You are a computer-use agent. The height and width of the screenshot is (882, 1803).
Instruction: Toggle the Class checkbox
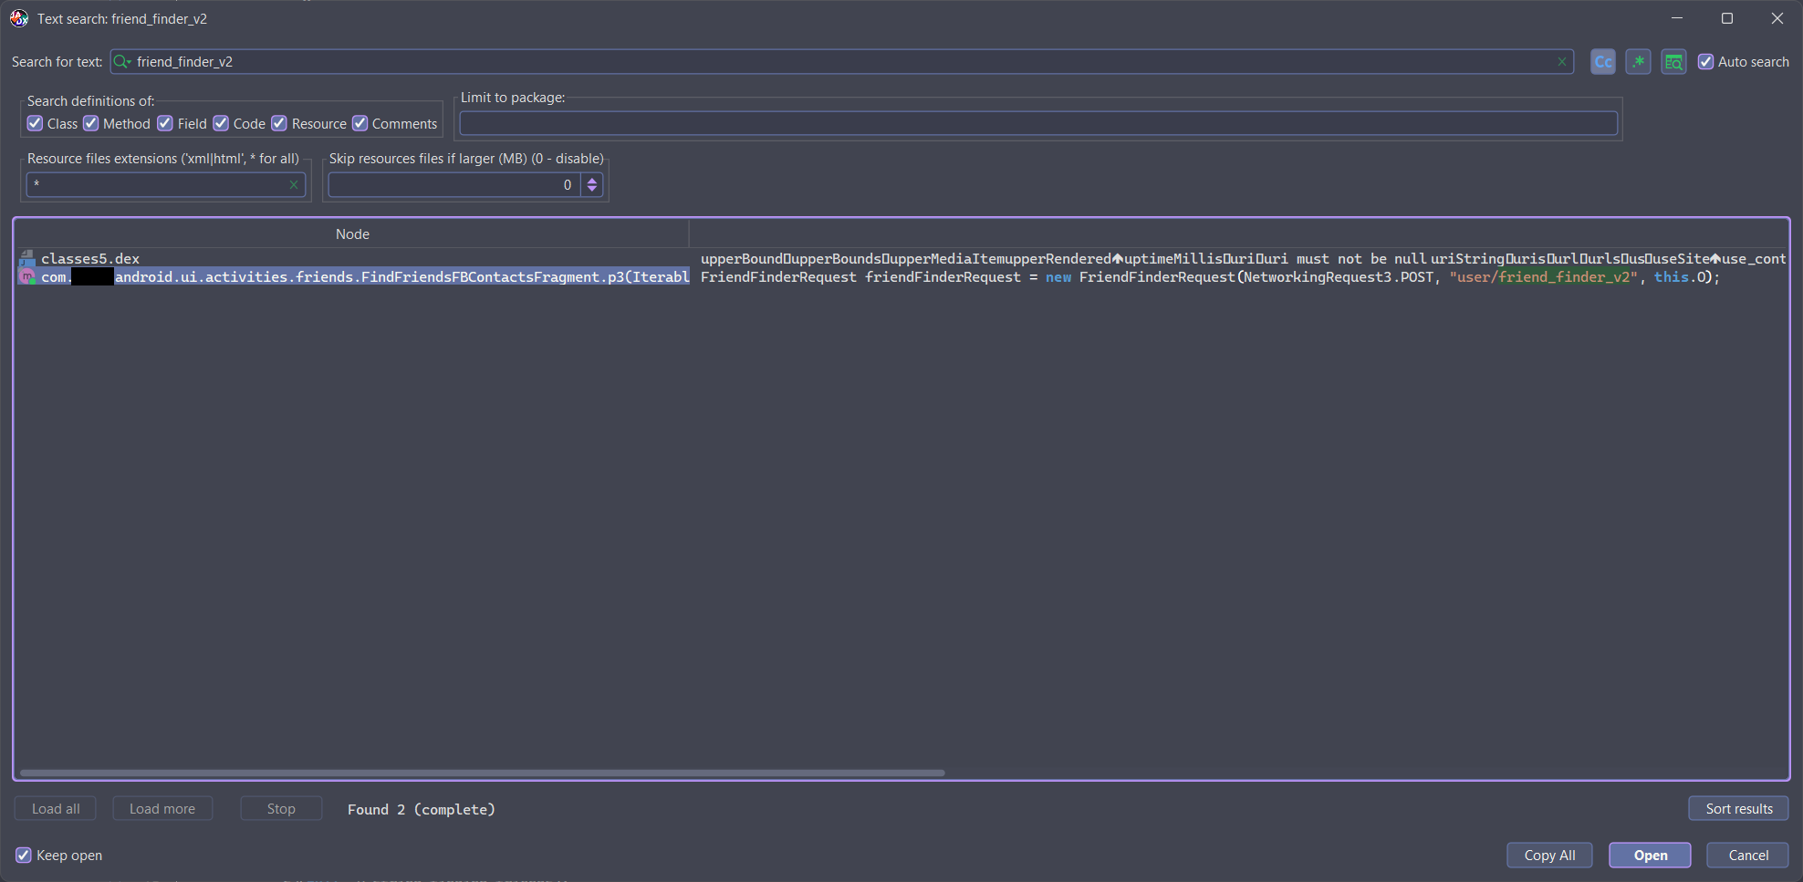(35, 123)
